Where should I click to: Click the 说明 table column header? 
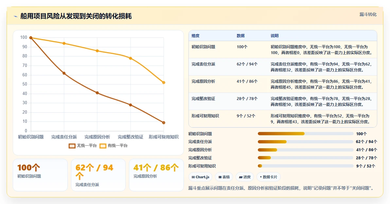point(275,36)
